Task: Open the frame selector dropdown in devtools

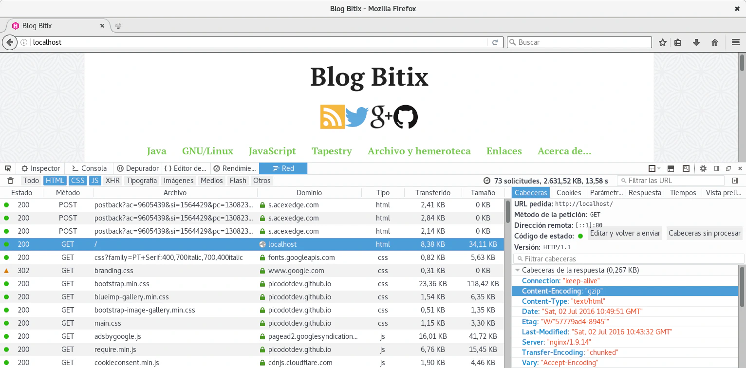Action: pyautogui.click(x=654, y=168)
